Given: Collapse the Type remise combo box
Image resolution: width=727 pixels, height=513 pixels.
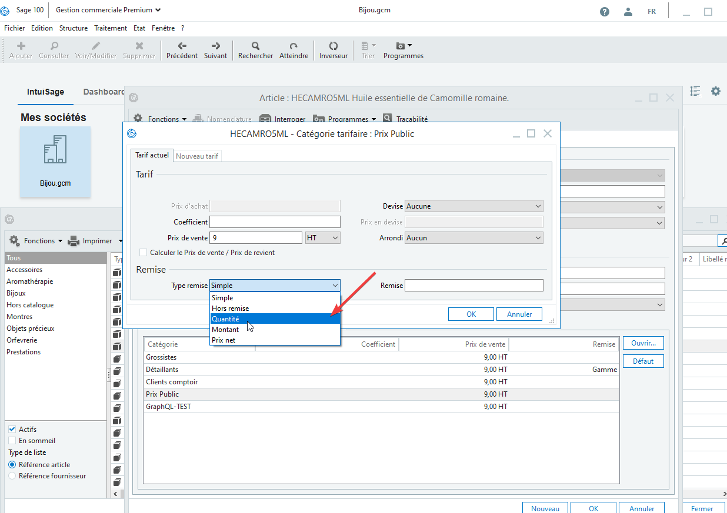Looking at the screenshot, I should click(275, 285).
